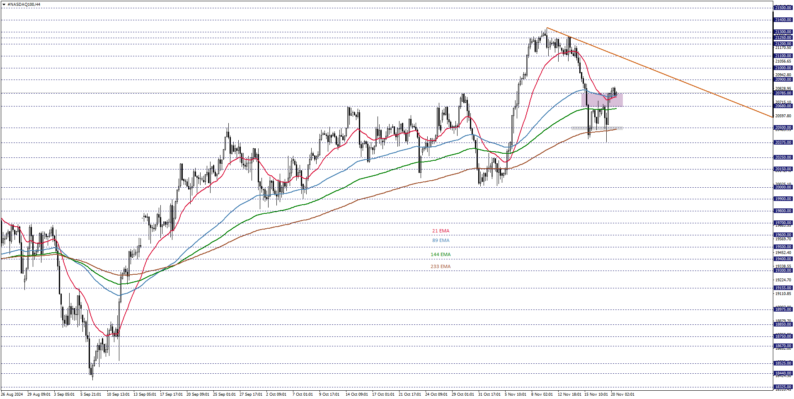
Task: Click the 21400.00 price level label
Action: pyautogui.click(x=783, y=20)
